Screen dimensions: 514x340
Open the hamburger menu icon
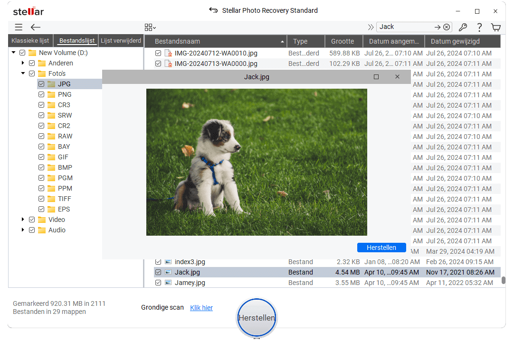(x=19, y=28)
